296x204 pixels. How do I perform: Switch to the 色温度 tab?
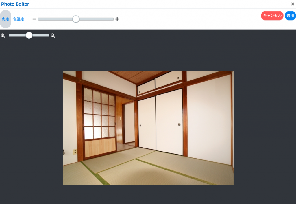19,19
